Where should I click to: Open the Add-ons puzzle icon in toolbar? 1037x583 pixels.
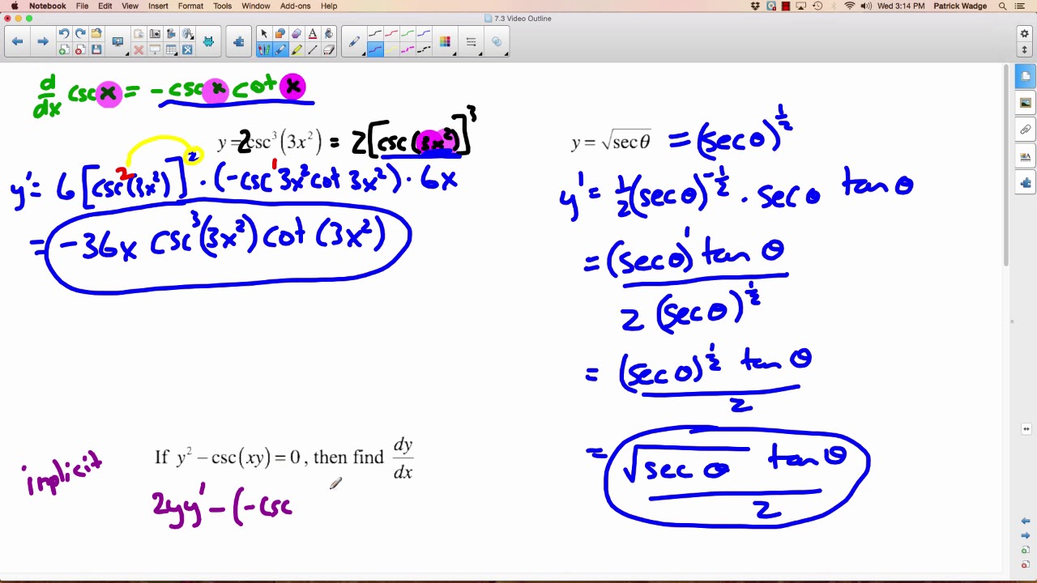pos(239,41)
